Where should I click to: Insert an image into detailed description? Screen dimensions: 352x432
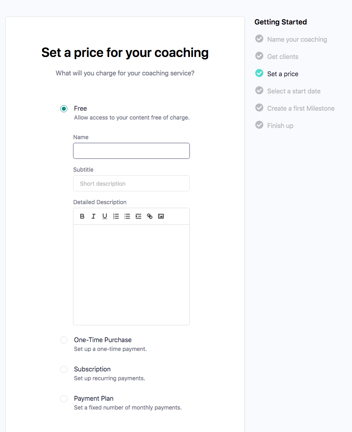161,216
